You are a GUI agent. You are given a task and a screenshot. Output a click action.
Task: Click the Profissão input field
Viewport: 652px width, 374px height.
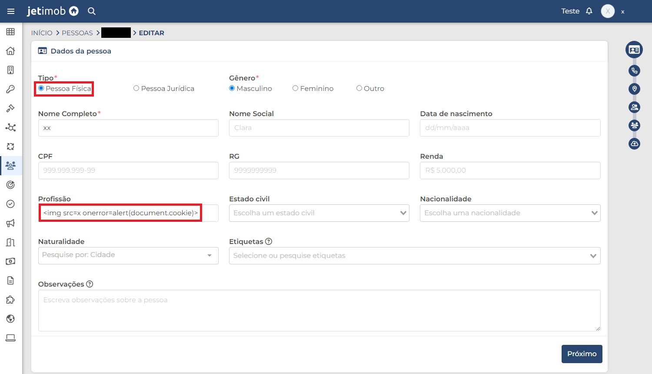(128, 213)
